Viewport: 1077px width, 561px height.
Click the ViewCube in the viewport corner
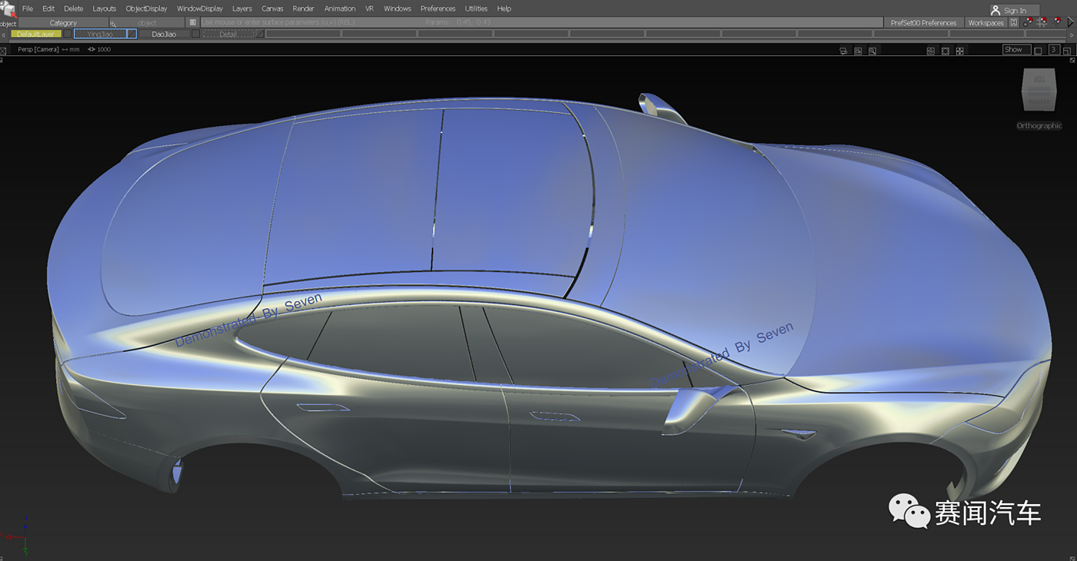pyautogui.click(x=1039, y=91)
